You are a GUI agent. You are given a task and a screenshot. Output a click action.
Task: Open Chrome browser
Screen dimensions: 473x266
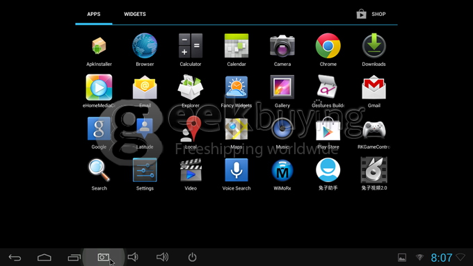coord(328,46)
